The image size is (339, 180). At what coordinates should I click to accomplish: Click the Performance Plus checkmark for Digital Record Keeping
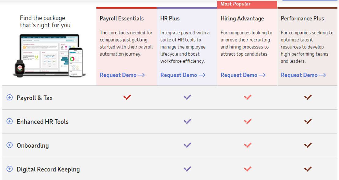point(308,169)
